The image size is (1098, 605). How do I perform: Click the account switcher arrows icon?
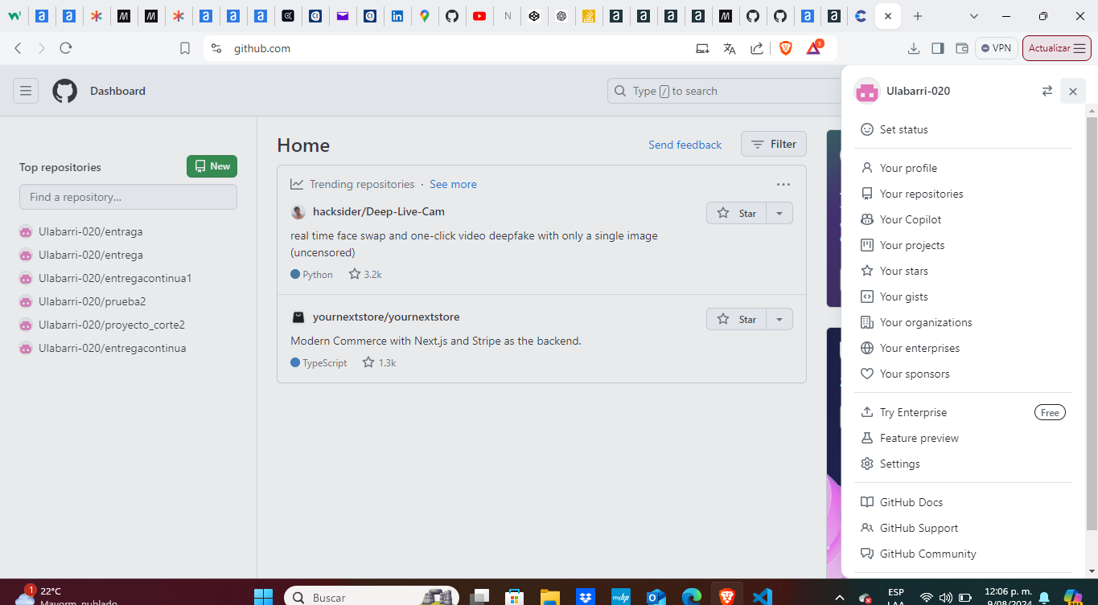1047,91
